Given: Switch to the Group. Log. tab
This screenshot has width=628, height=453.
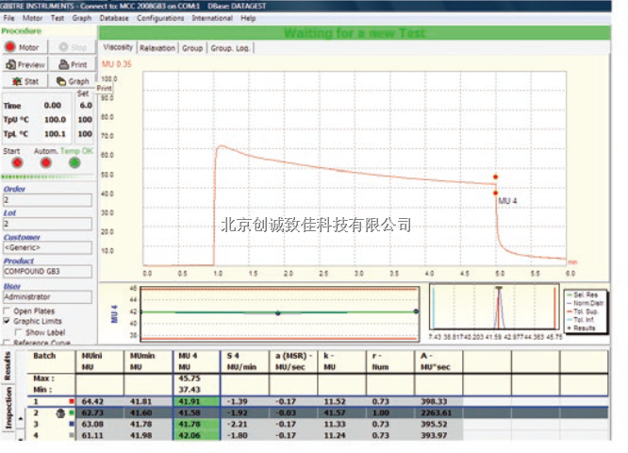Looking at the screenshot, I should point(229,47).
